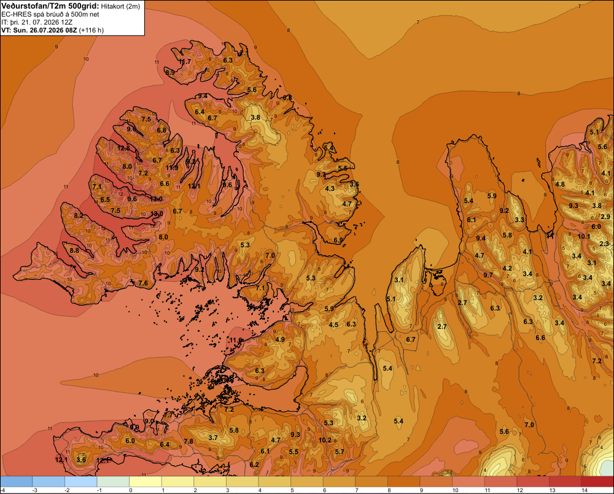614x494 pixels.
Task: Select the 2.3 temperature value on the east side
Action: pos(604,244)
